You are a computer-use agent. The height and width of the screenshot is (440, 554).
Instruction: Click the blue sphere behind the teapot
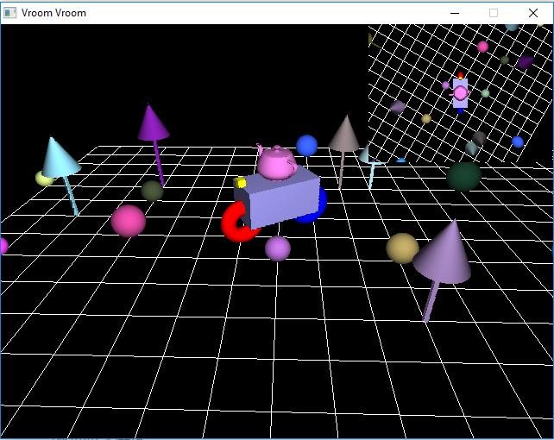point(306,145)
